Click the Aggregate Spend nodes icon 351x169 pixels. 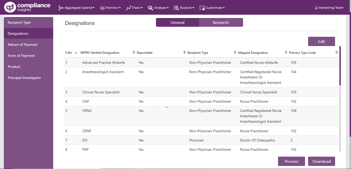[x=61, y=8]
